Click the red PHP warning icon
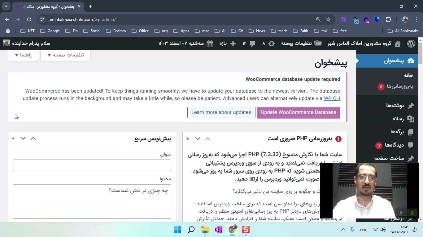The image size is (423, 237). (338, 139)
